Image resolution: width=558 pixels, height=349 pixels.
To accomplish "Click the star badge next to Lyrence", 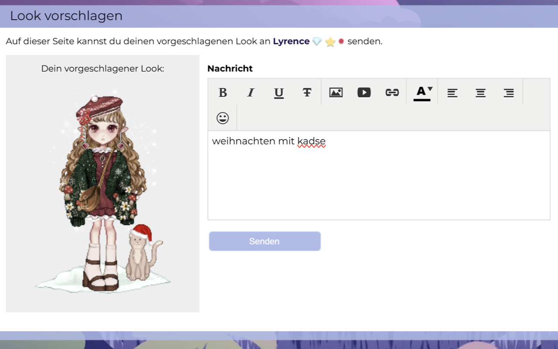I will (x=330, y=42).
